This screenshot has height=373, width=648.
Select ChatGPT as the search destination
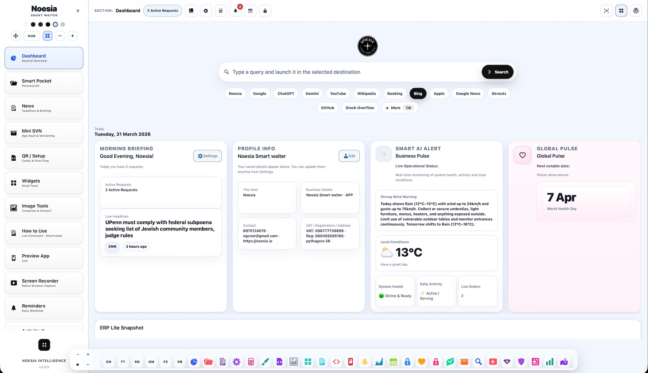click(x=286, y=94)
